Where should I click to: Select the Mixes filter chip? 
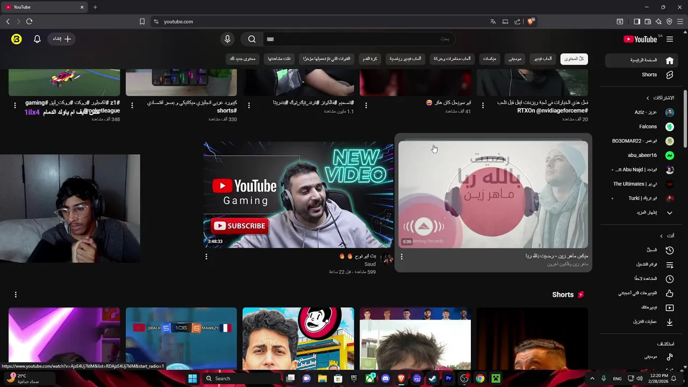[490, 59]
